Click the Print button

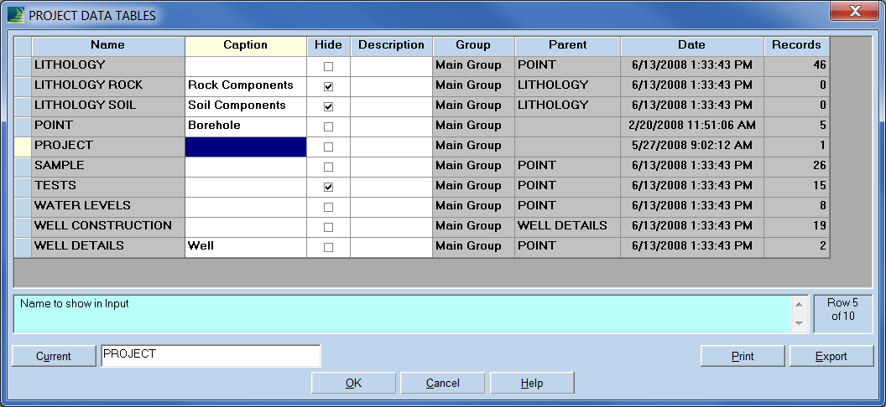tap(743, 356)
